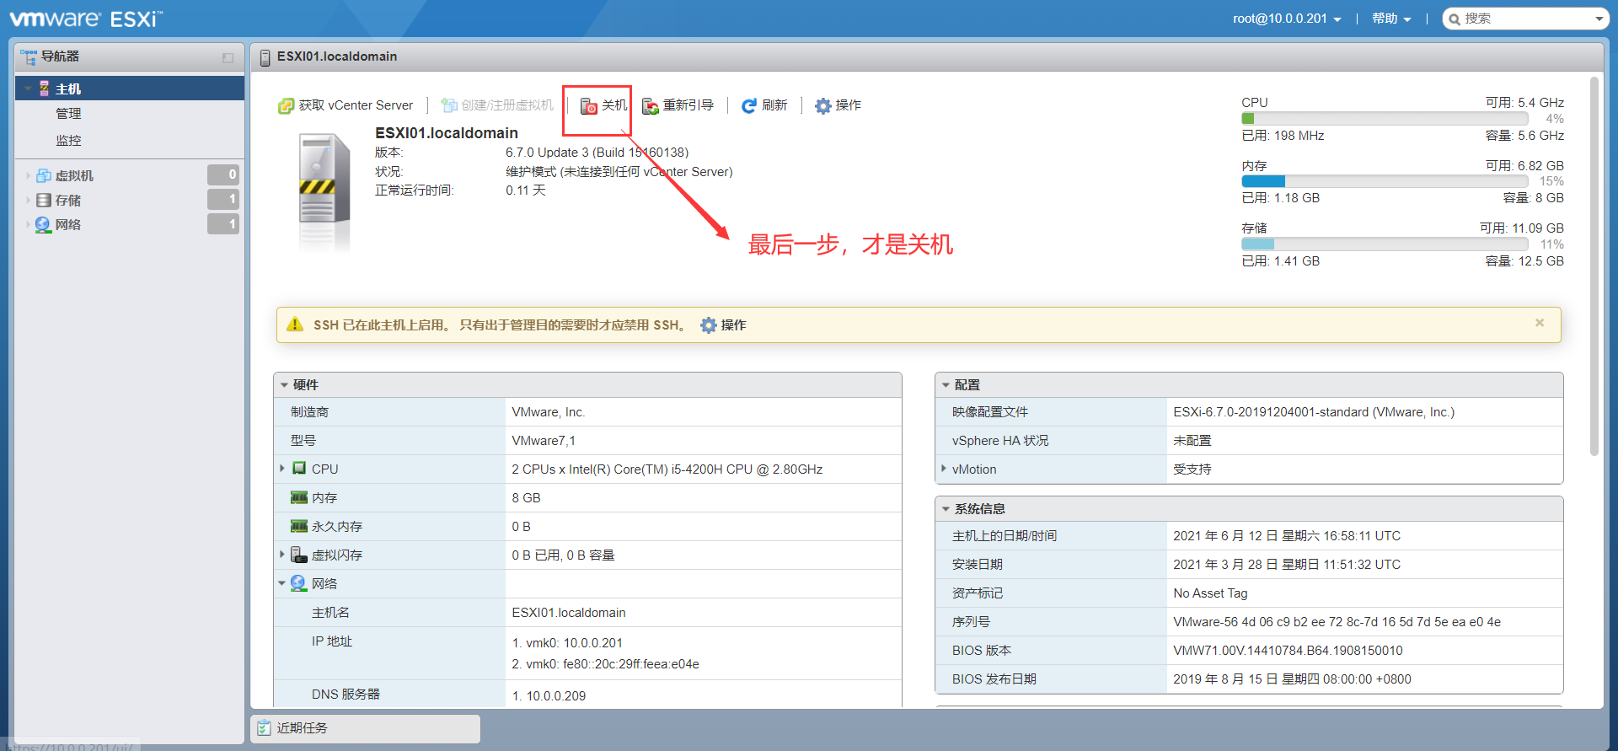The image size is (1618, 751).
Task: Collapse the System Information (系统信息) section
Action: pyautogui.click(x=946, y=509)
